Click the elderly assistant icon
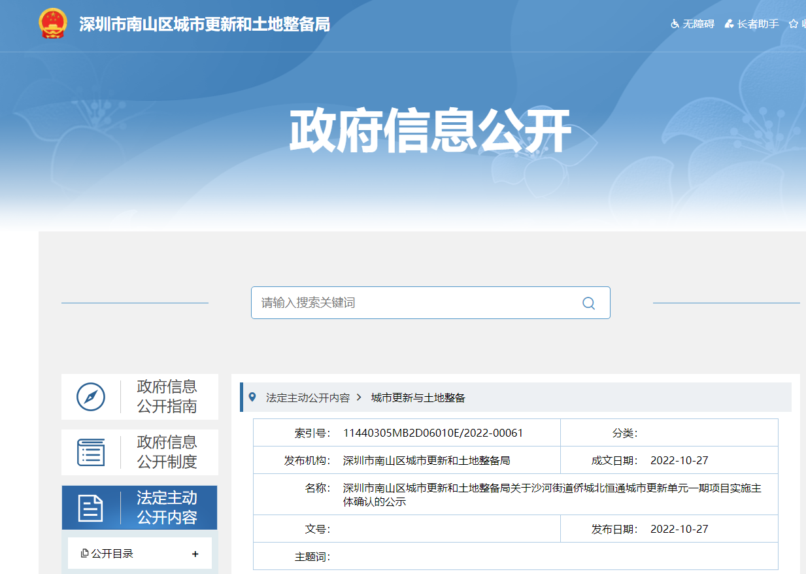 (730, 24)
